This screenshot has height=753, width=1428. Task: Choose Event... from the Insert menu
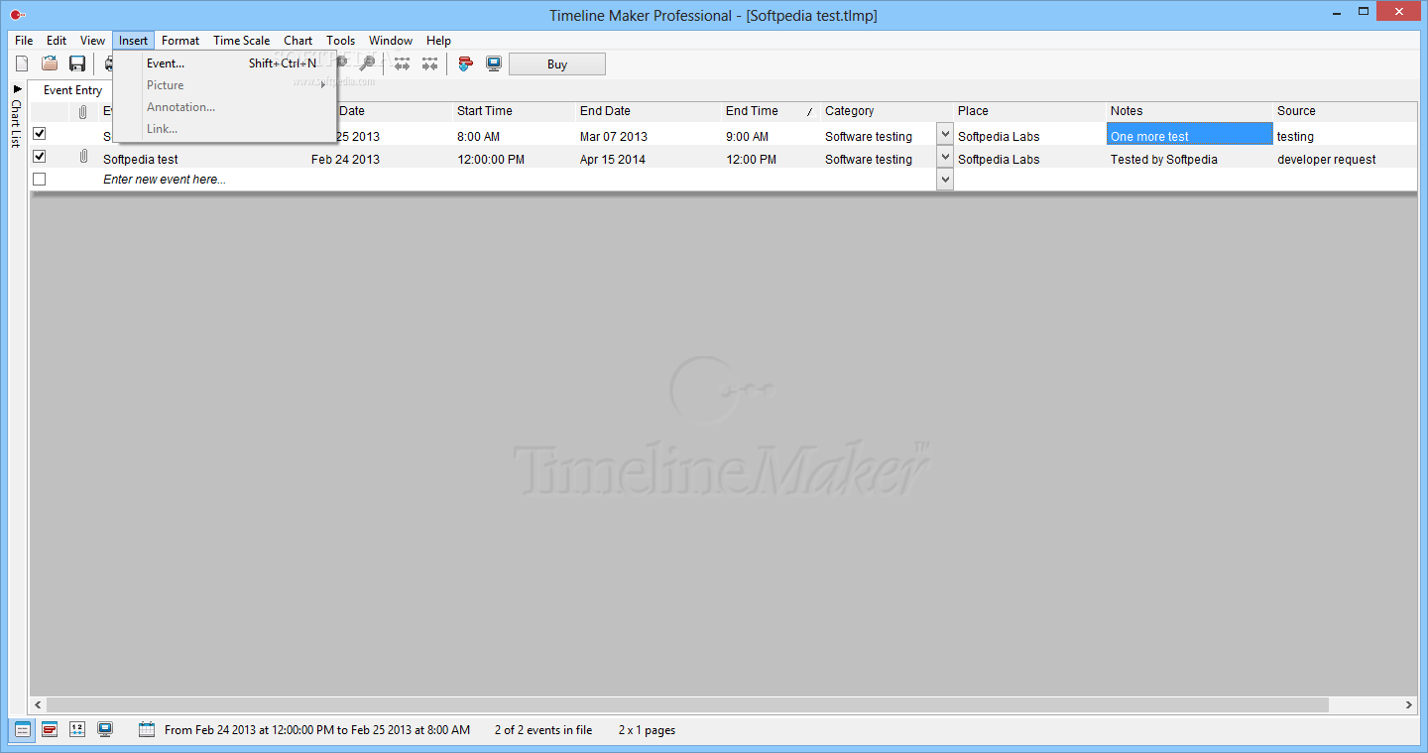click(226, 63)
